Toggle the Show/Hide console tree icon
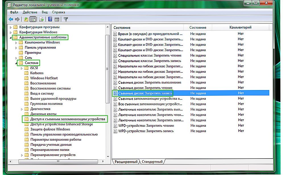Viewport: 283px width, 175px height. [x=33, y=19]
